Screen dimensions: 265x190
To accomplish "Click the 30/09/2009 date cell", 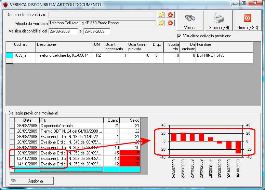I will (27, 153).
